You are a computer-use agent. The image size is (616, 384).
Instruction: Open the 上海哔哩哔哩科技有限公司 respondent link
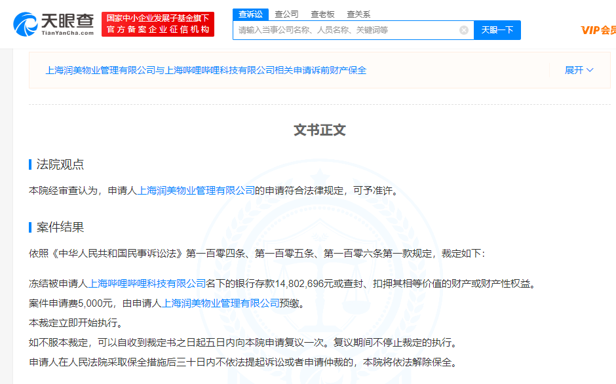[x=147, y=284]
